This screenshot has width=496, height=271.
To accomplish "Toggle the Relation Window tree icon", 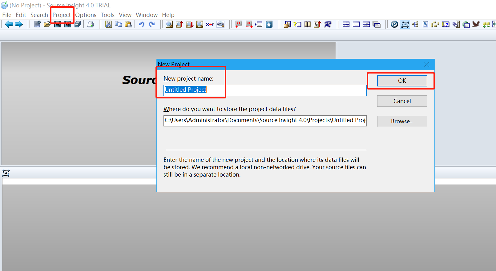I will [415, 24].
